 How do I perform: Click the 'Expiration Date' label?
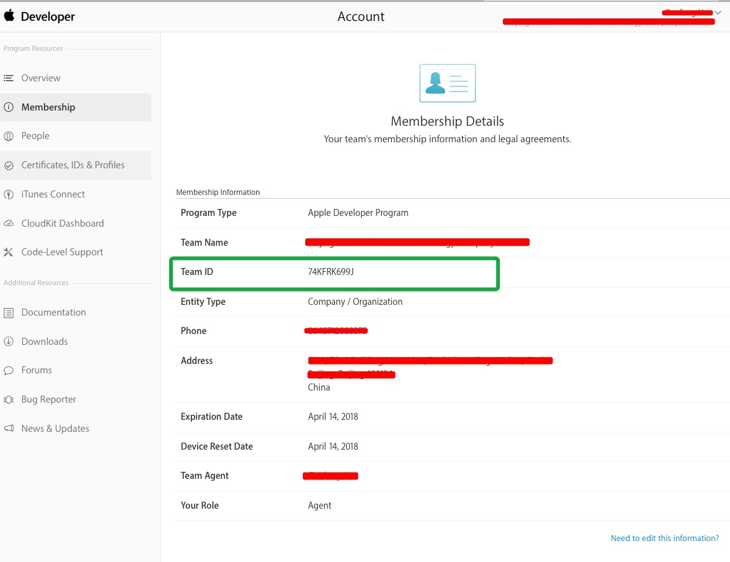212,417
